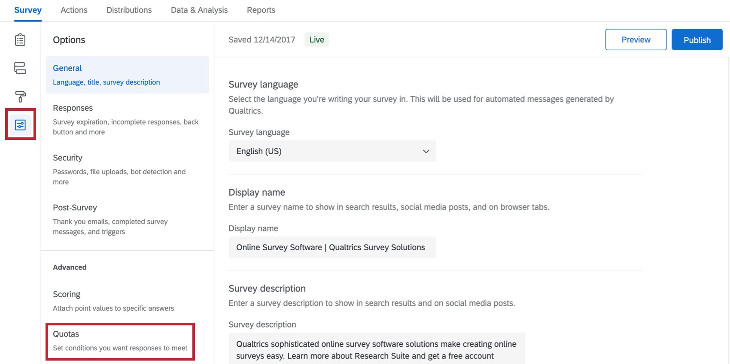Screen dimensions: 730x364
Task: Open the Responses options section
Action: (x=128, y=119)
